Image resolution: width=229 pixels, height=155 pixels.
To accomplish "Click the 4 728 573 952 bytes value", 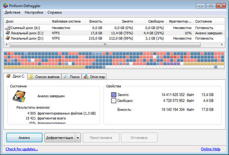I will pos(174,100).
